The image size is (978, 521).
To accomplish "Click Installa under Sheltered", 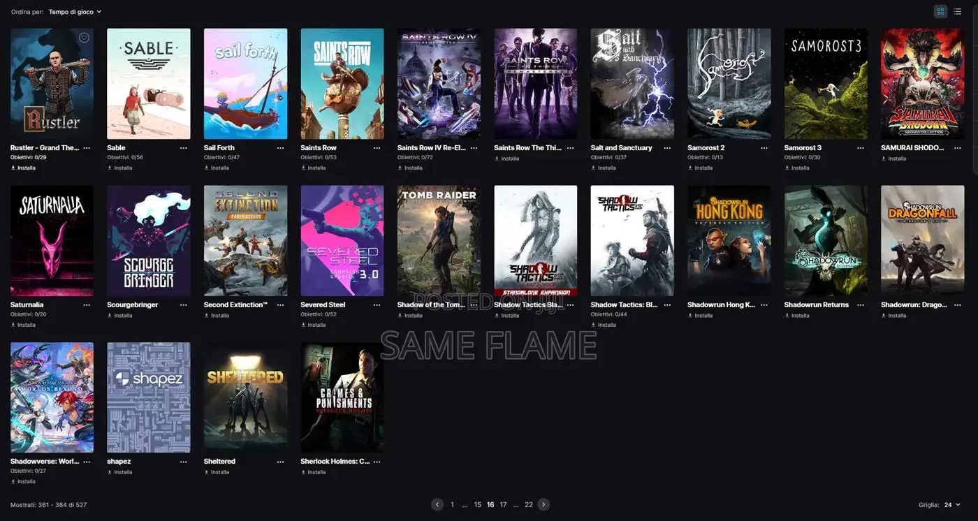I will [217, 472].
